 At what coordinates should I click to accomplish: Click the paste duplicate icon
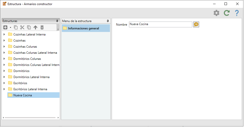click(29, 28)
